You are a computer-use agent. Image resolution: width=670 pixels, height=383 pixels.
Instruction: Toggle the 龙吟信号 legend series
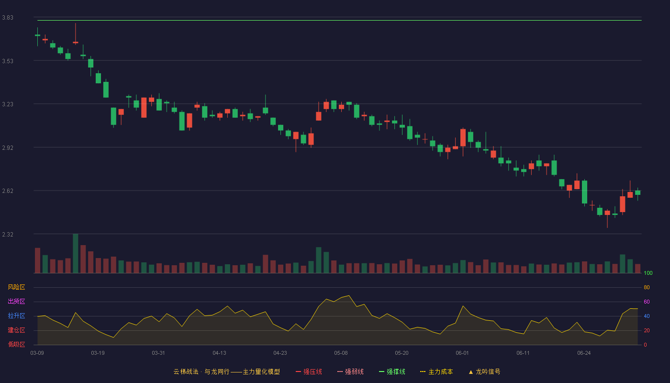coord(484,372)
